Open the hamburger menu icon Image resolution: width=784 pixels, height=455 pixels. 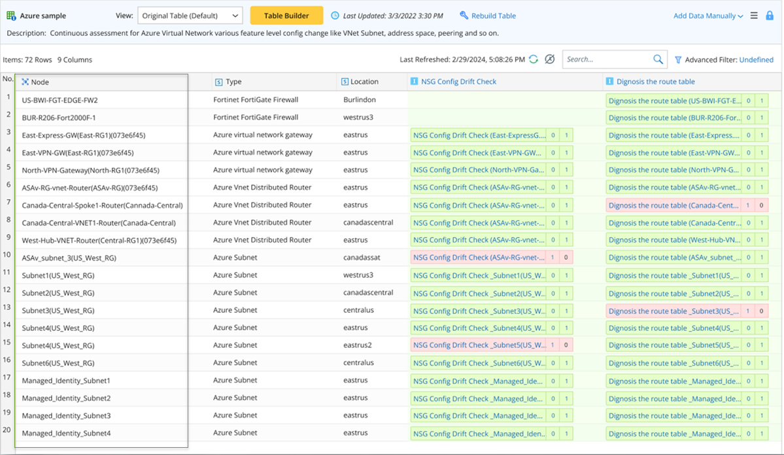[754, 16]
